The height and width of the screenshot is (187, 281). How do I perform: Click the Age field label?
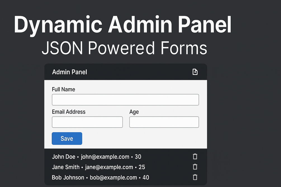(x=134, y=112)
